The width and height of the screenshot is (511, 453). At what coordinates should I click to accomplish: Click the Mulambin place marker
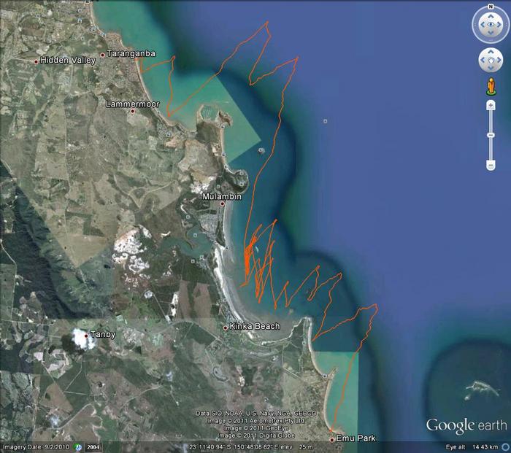pos(222,204)
